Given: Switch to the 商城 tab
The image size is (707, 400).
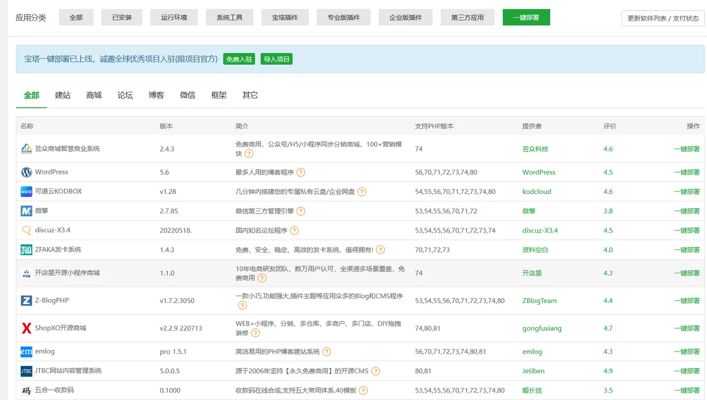Looking at the screenshot, I should [x=94, y=95].
